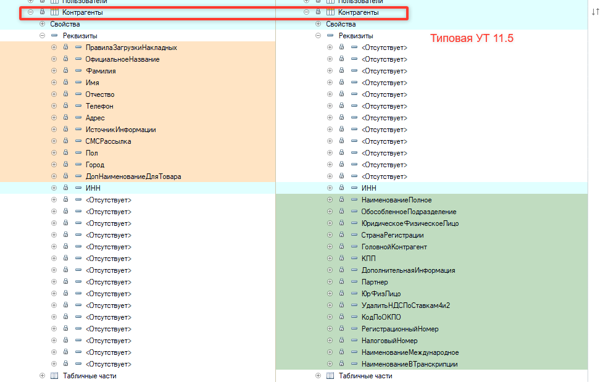The width and height of the screenshot is (603, 382).
Task: Collapse the right Реквизиты branch
Action: coord(318,35)
